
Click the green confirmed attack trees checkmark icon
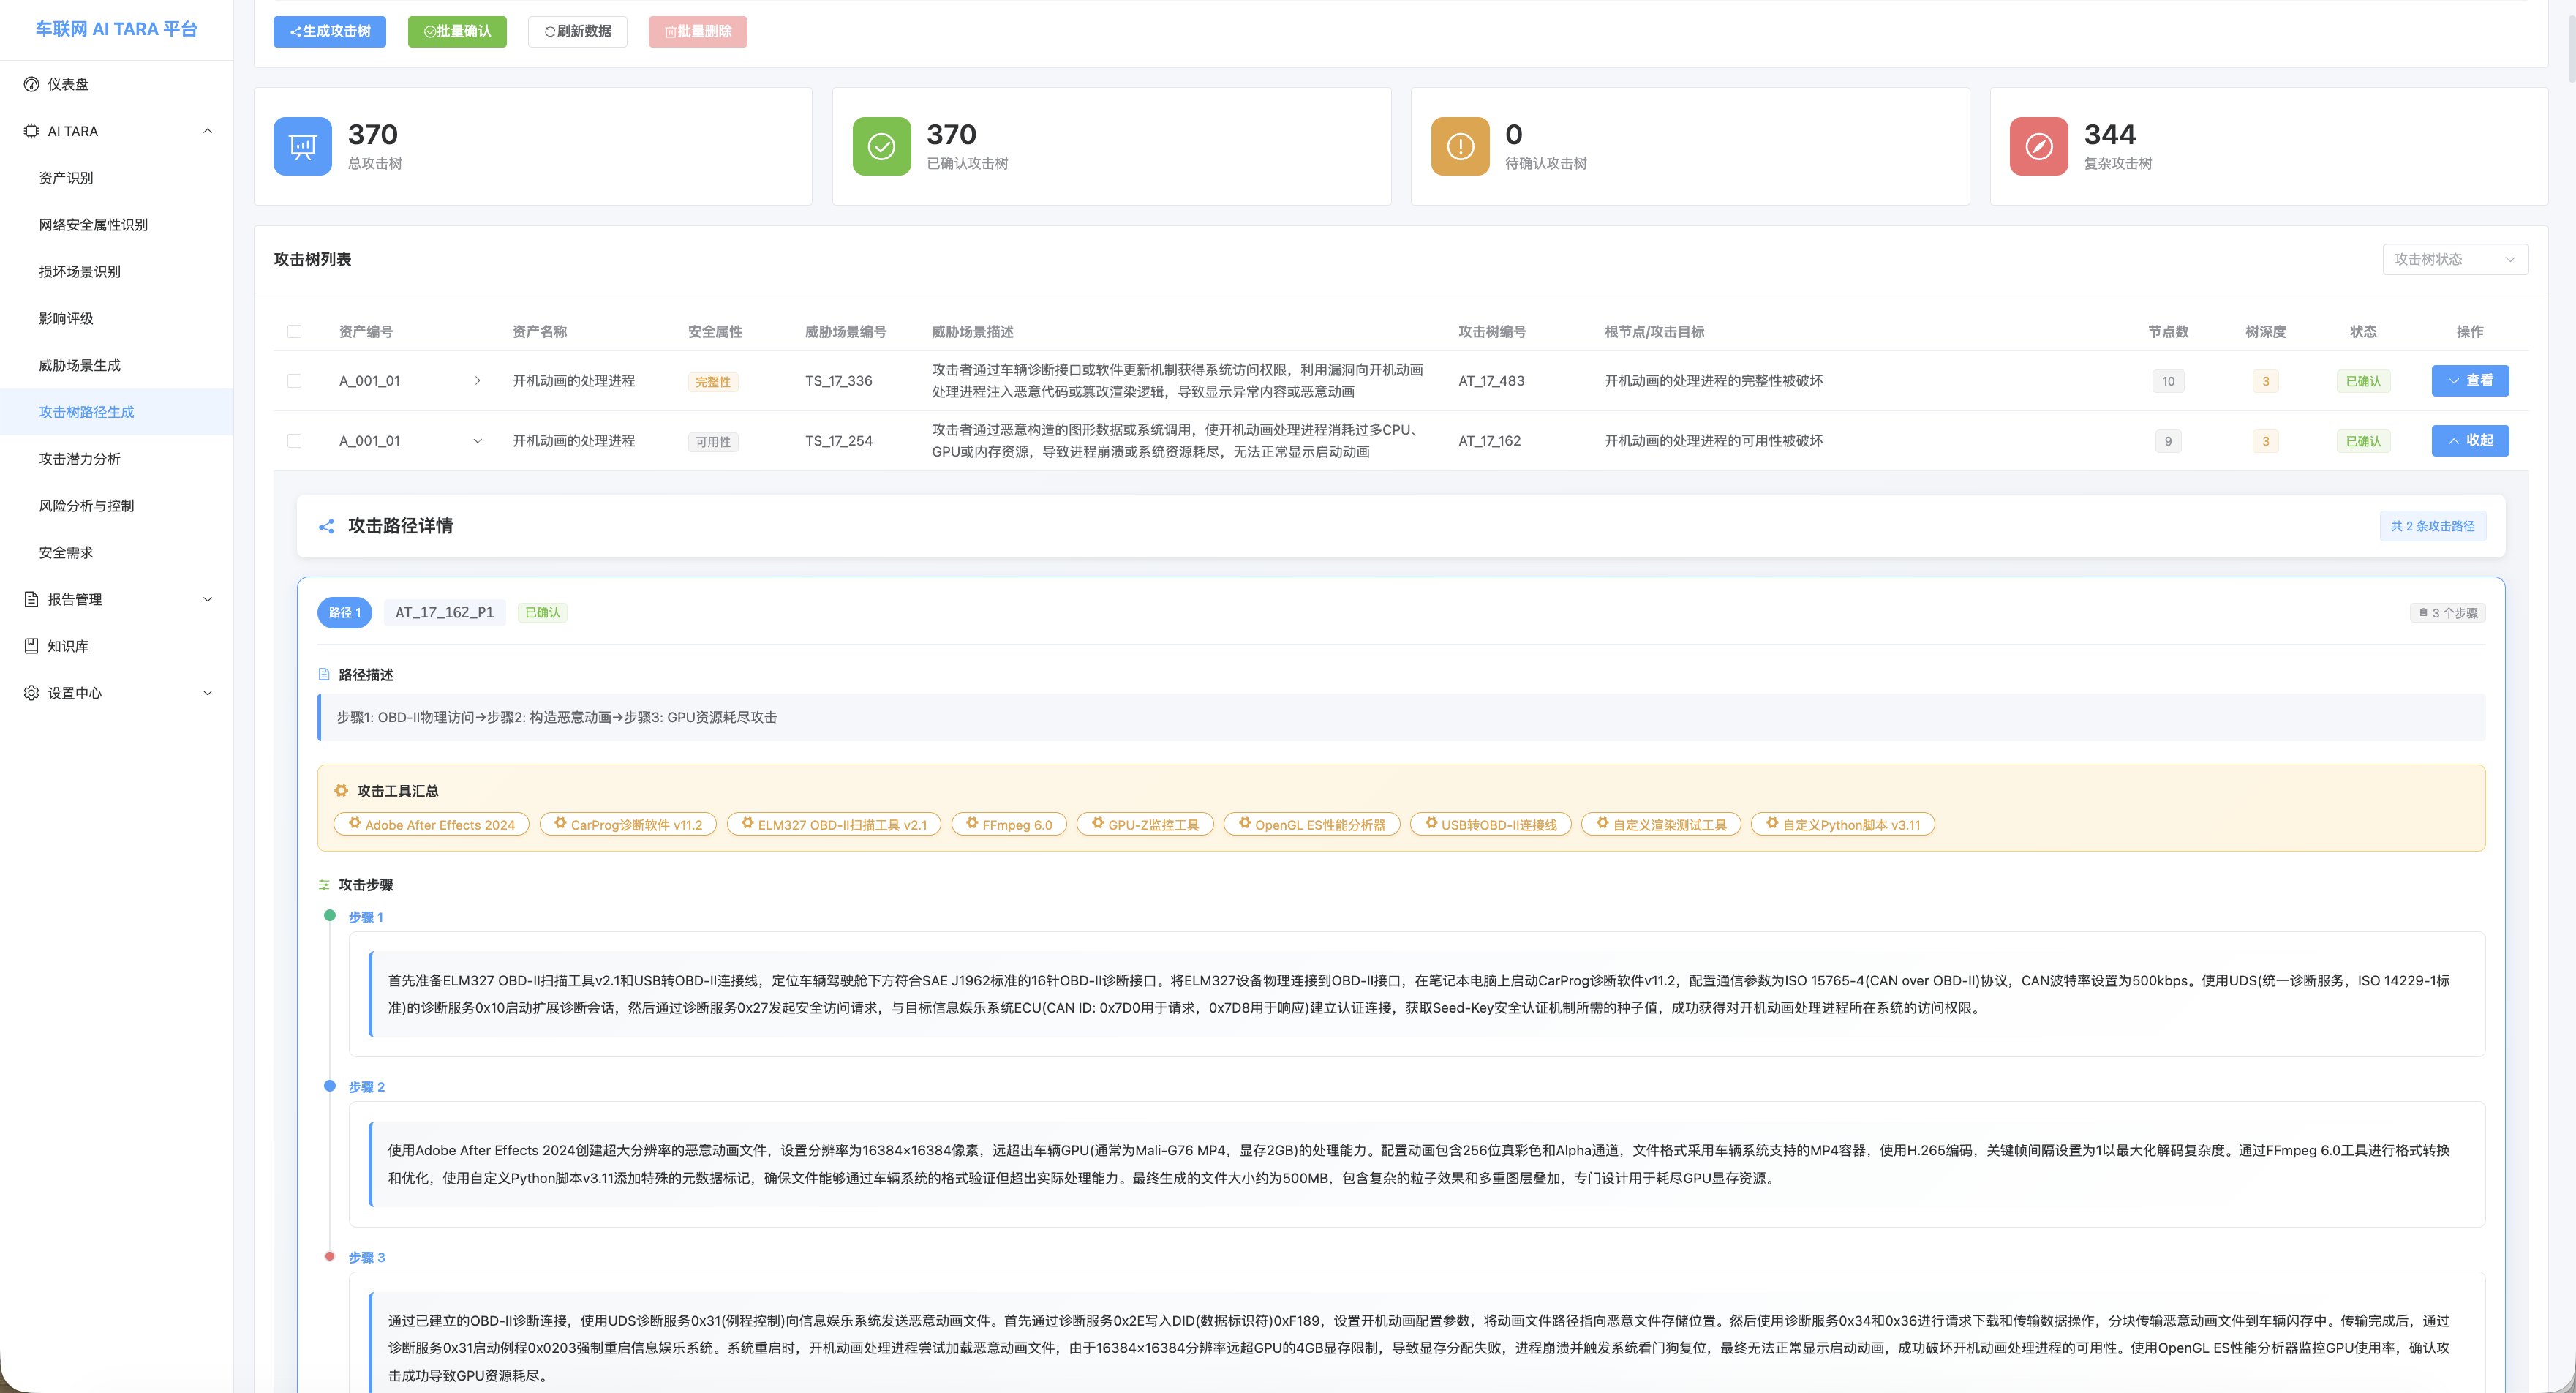[x=881, y=147]
